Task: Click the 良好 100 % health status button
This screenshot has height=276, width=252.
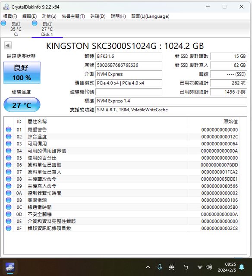Action: point(22,72)
